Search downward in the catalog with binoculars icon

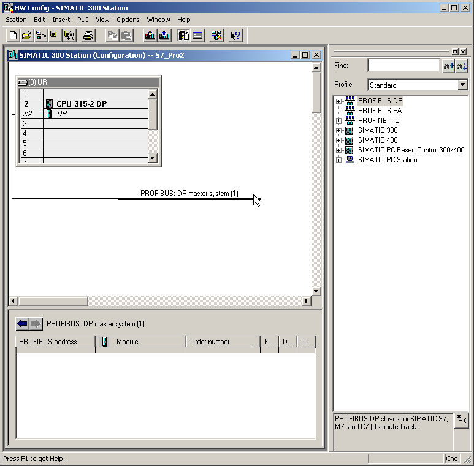click(462, 66)
